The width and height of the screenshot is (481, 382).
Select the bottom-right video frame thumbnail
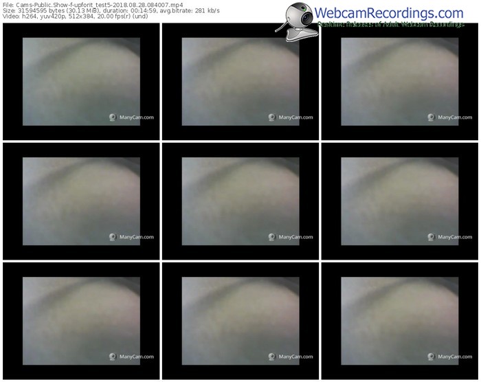click(x=400, y=321)
